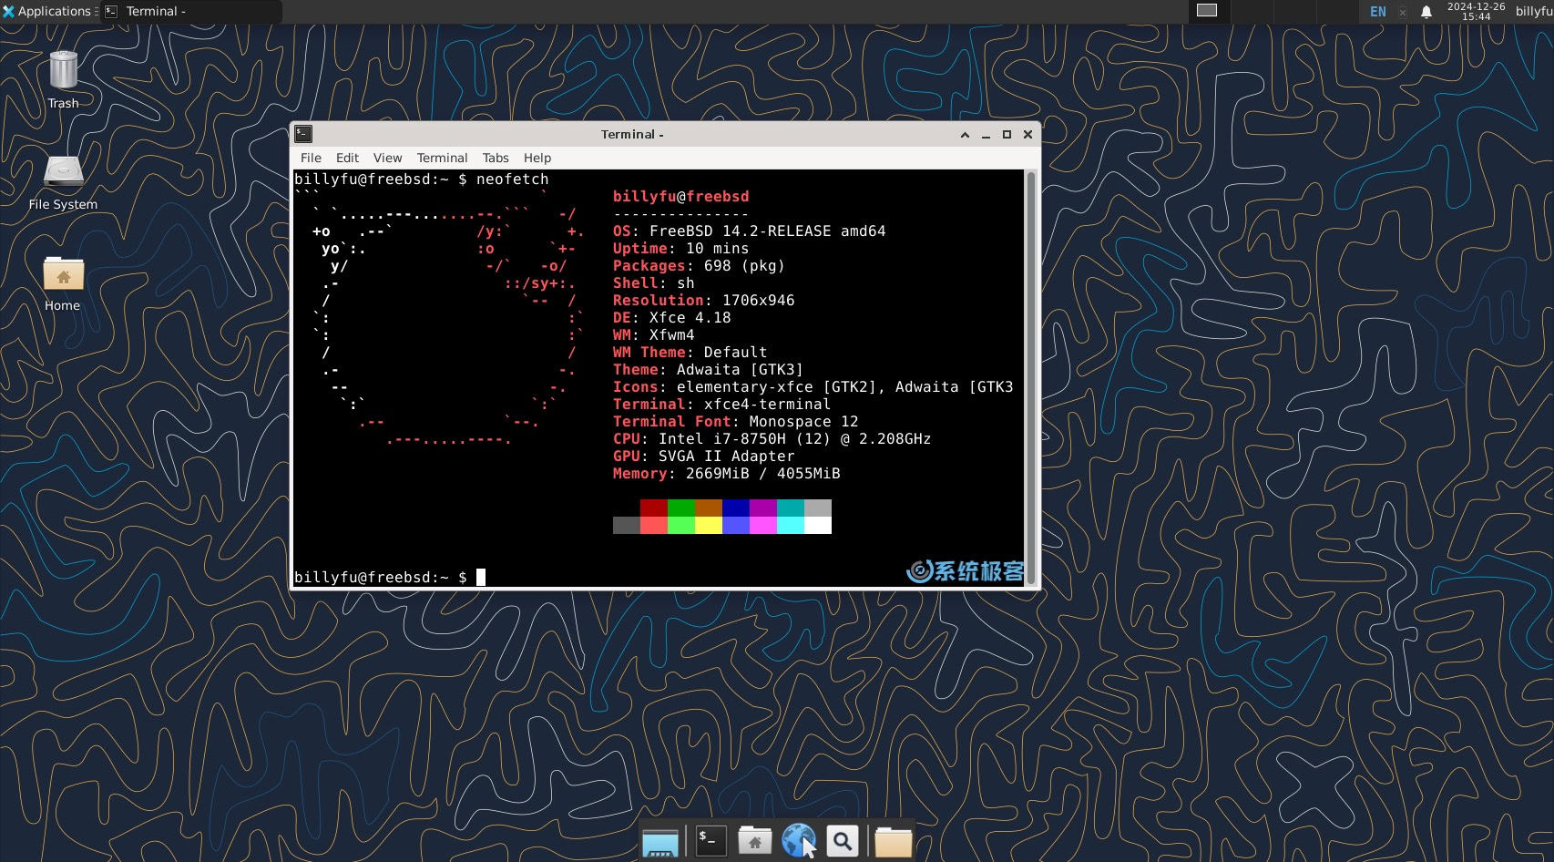1554x862 pixels.
Task: Open the billyfu user menu
Action: tap(1534, 12)
